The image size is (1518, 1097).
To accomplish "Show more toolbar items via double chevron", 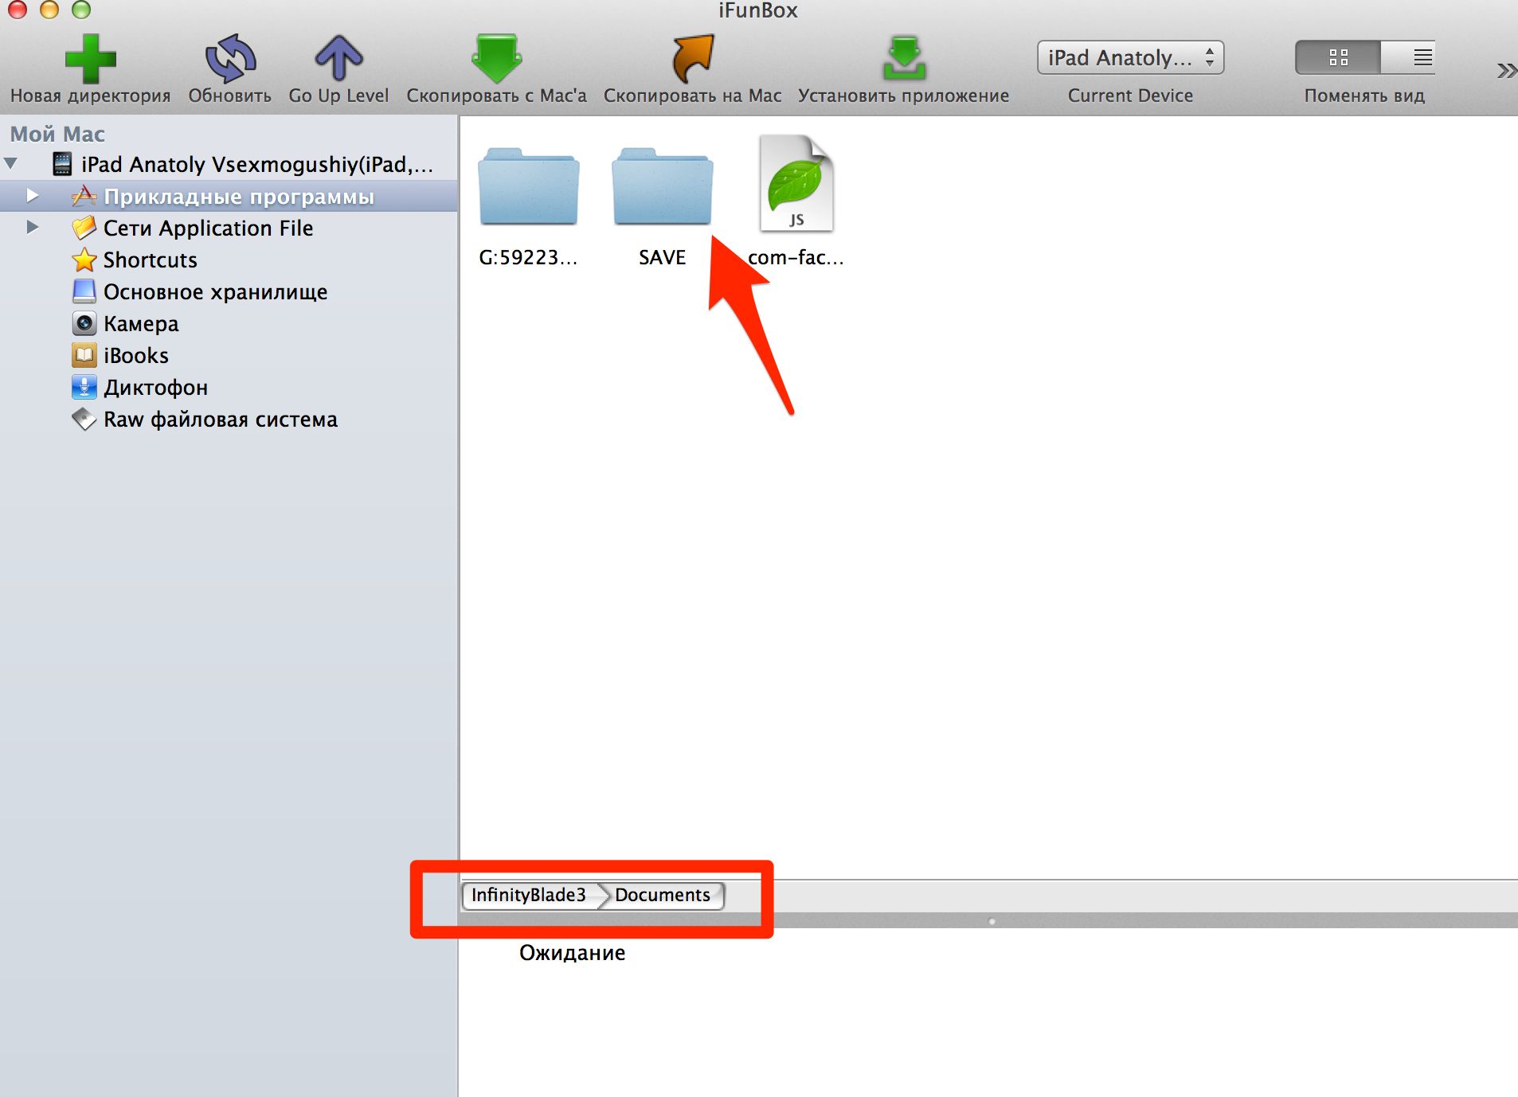I will (x=1505, y=70).
